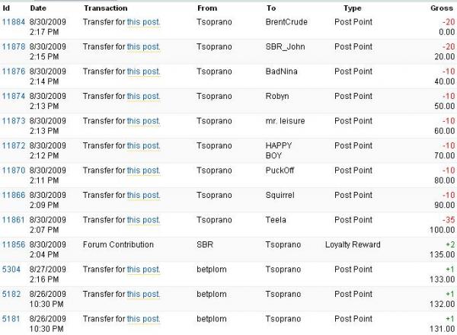Open transaction ID 11878 link

13,46
